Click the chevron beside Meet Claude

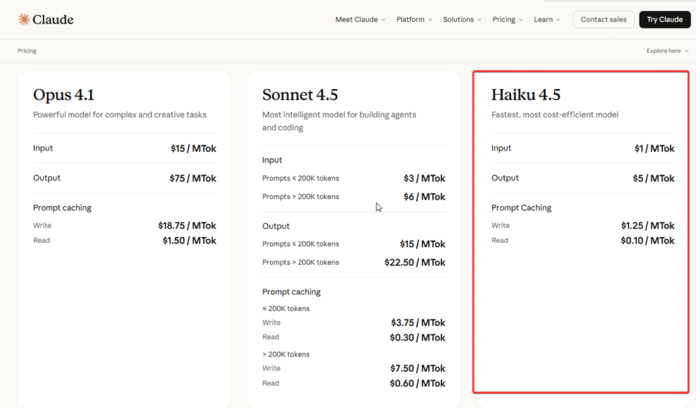(383, 20)
